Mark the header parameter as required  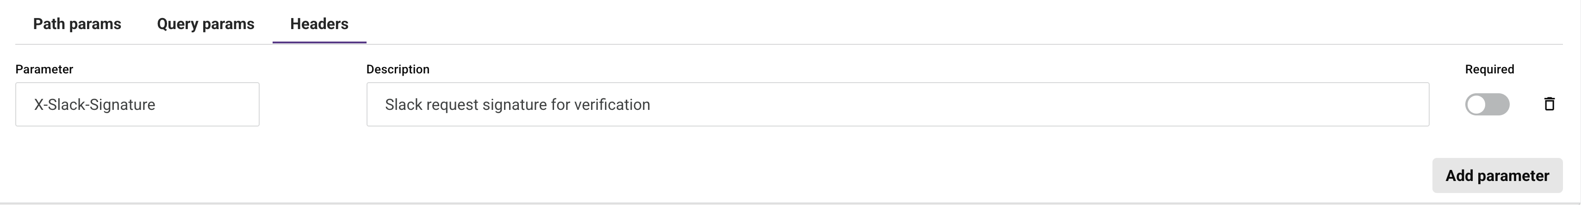1487,104
